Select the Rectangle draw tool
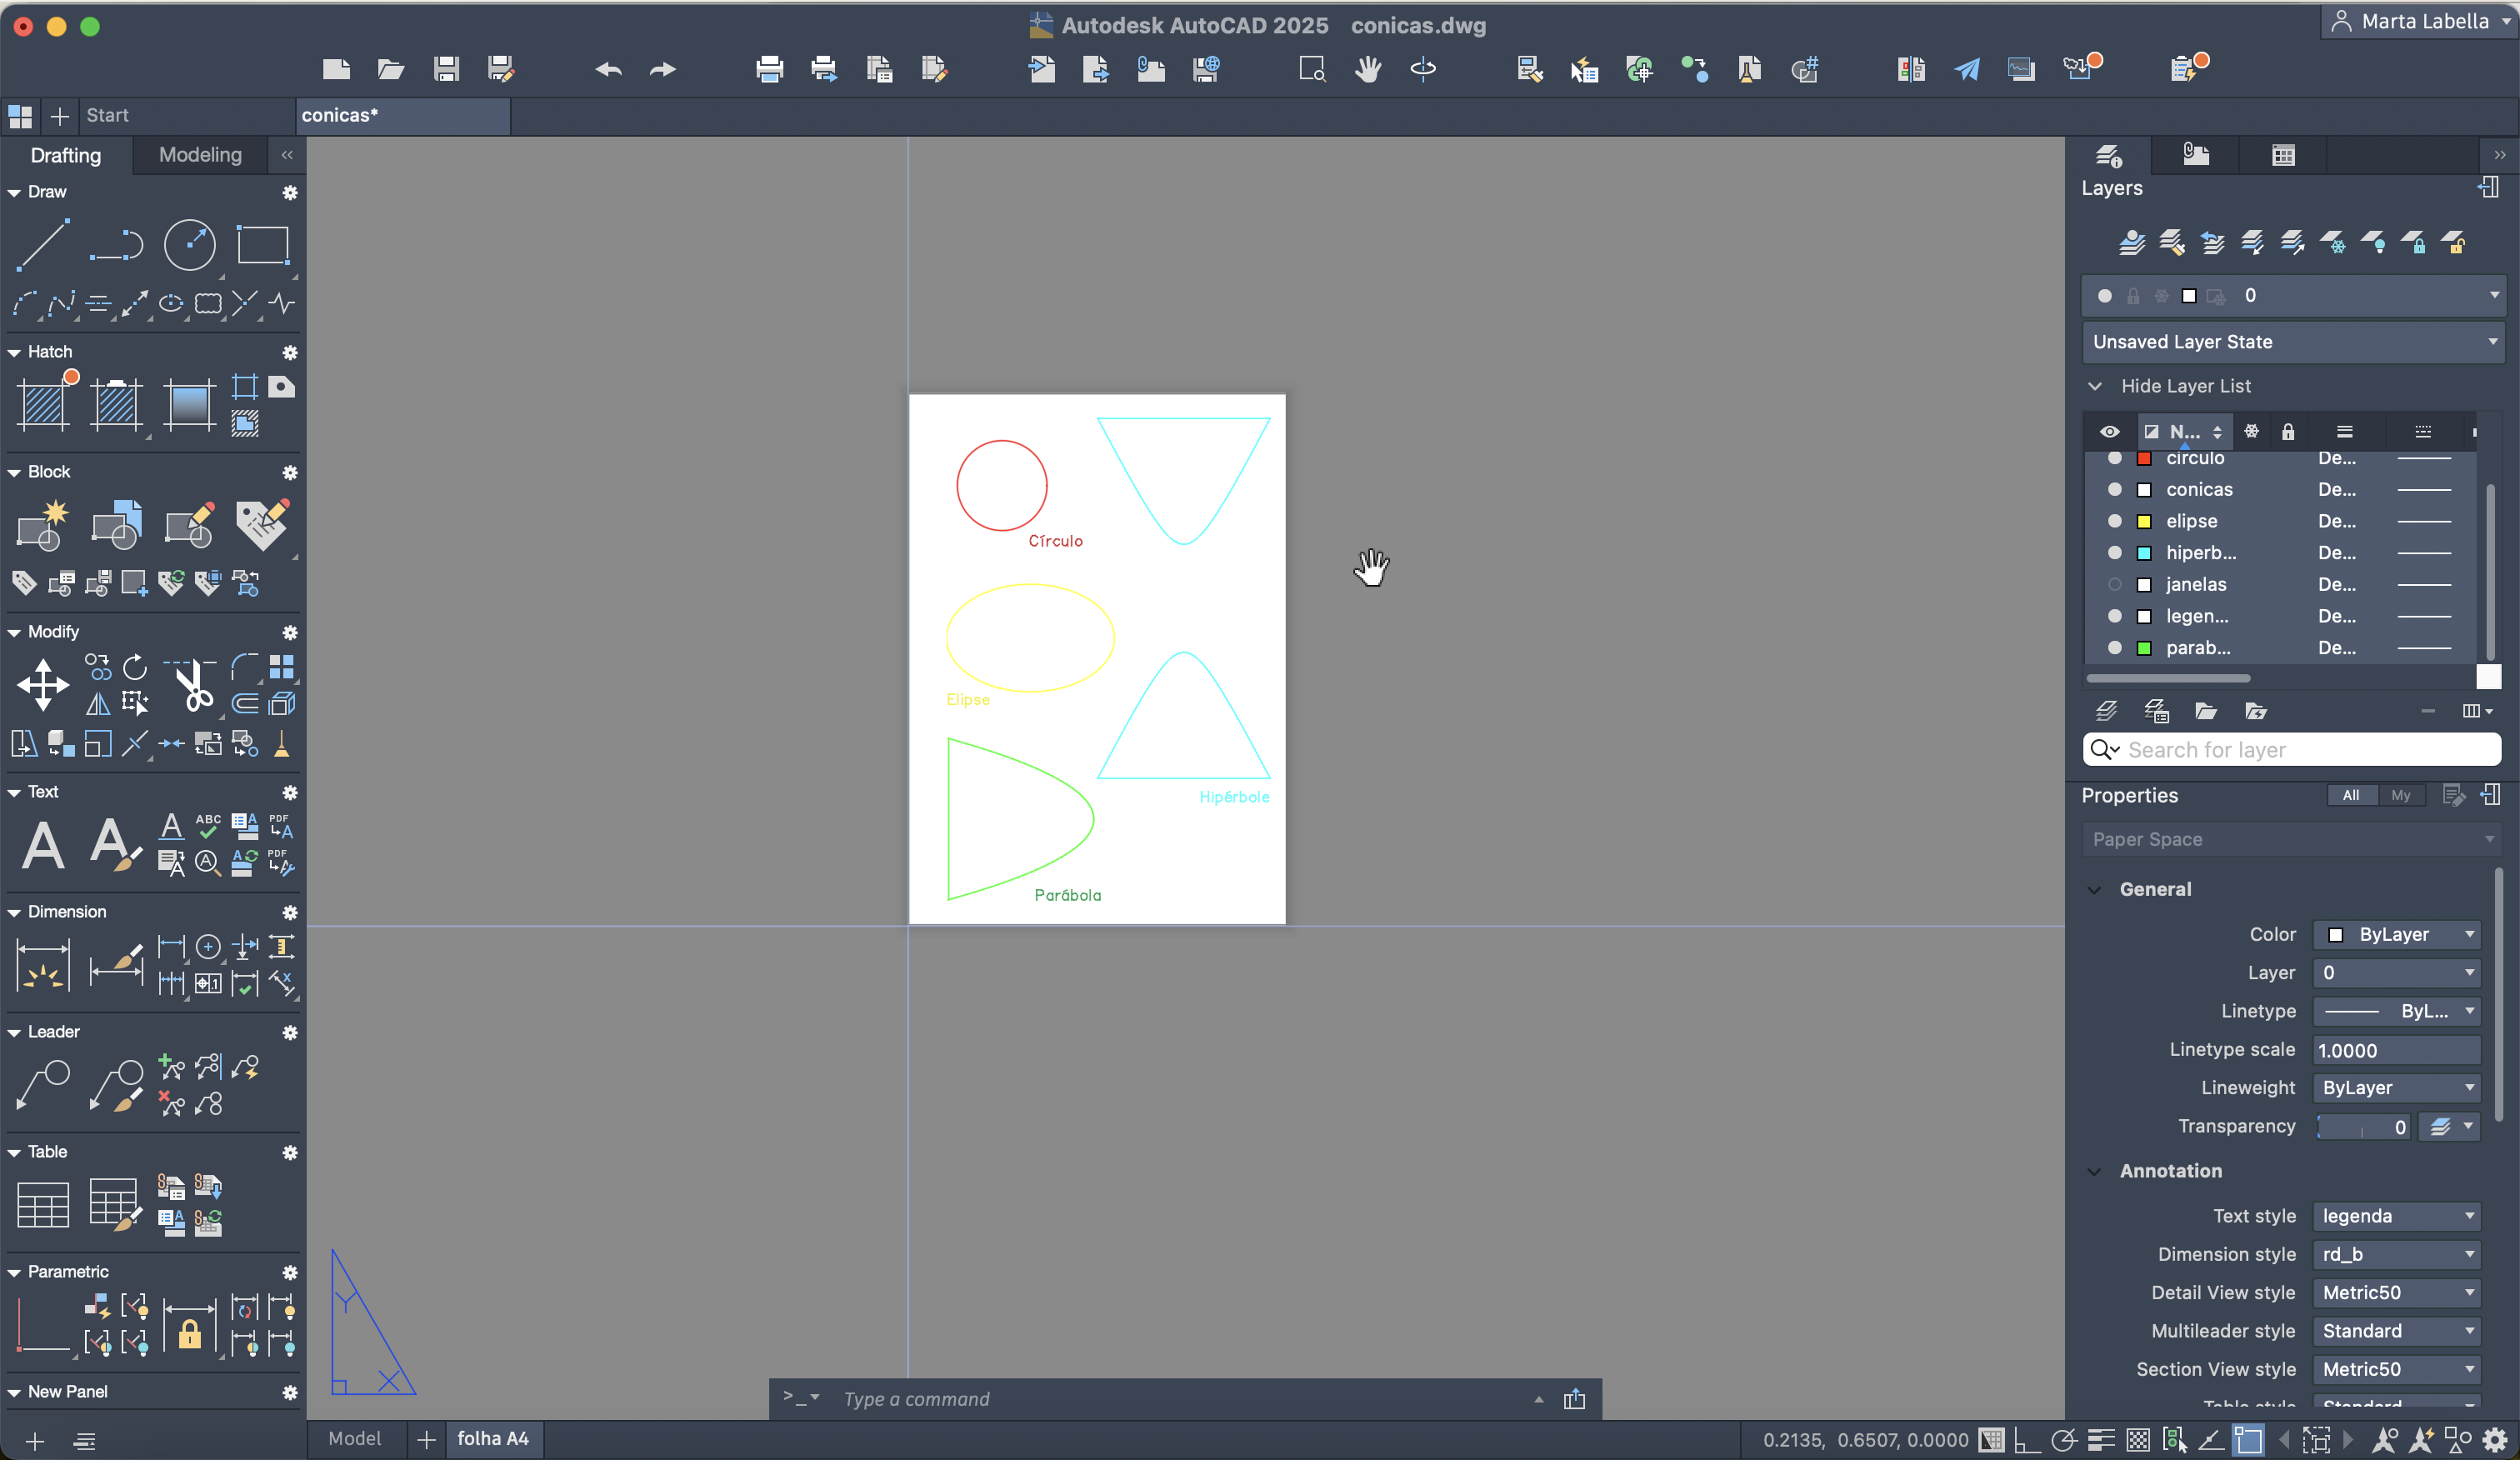The width and height of the screenshot is (2520, 1460). click(263, 245)
